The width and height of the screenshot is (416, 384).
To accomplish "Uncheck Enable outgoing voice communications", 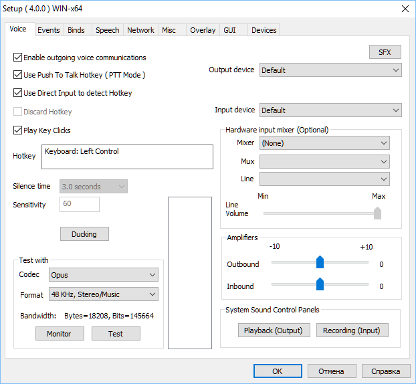I will point(17,58).
